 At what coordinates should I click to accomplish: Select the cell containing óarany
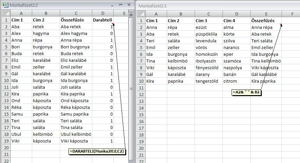click(208, 74)
